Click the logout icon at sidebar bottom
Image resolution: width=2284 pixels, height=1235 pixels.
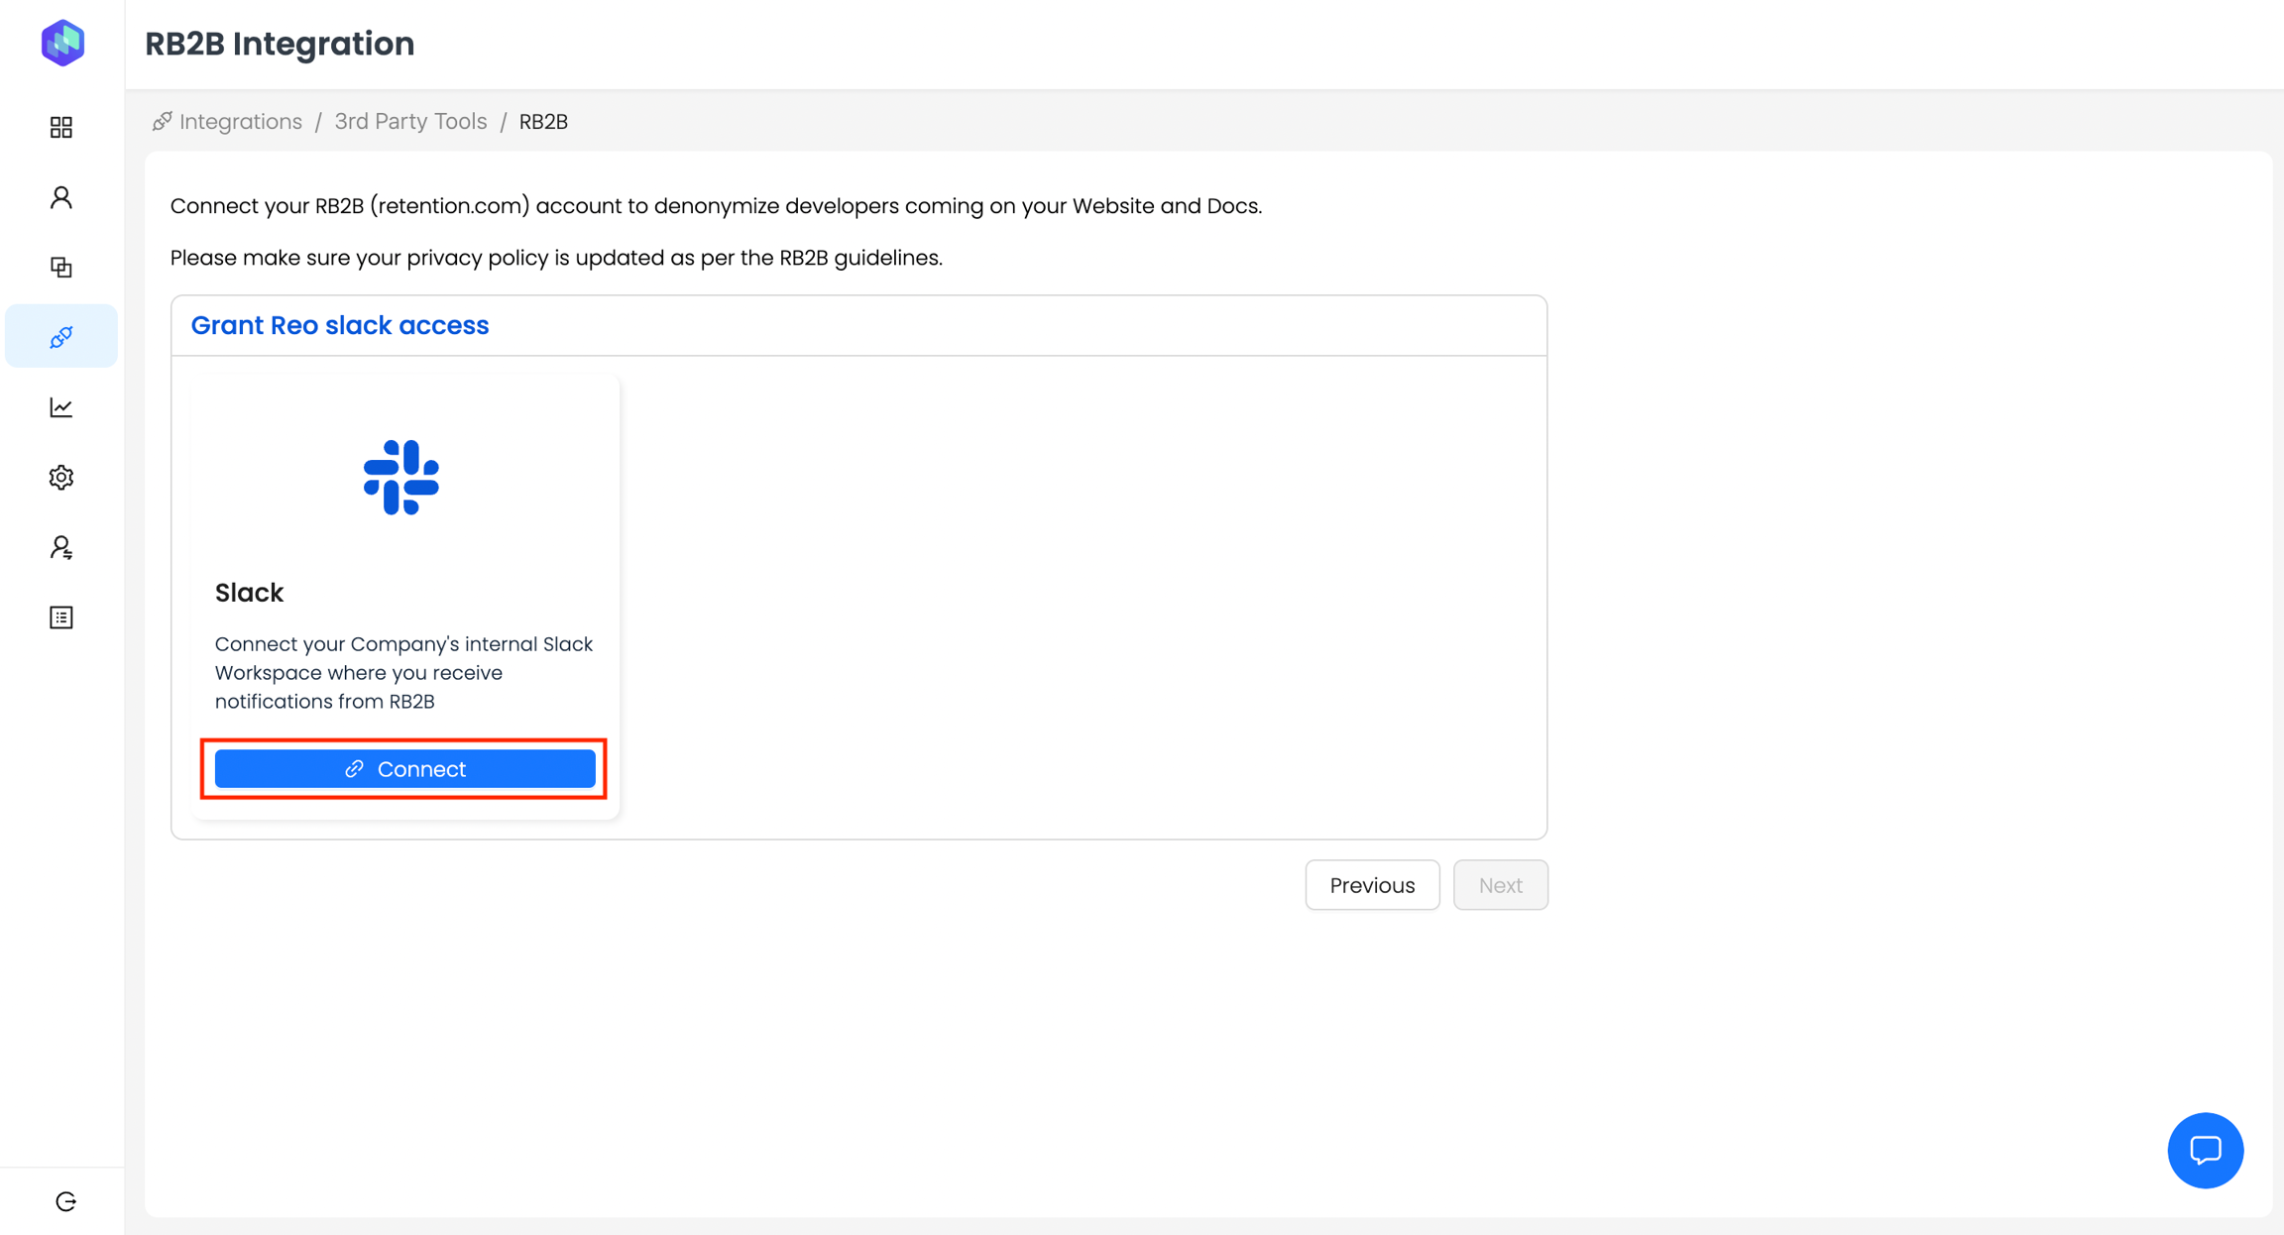65,1201
